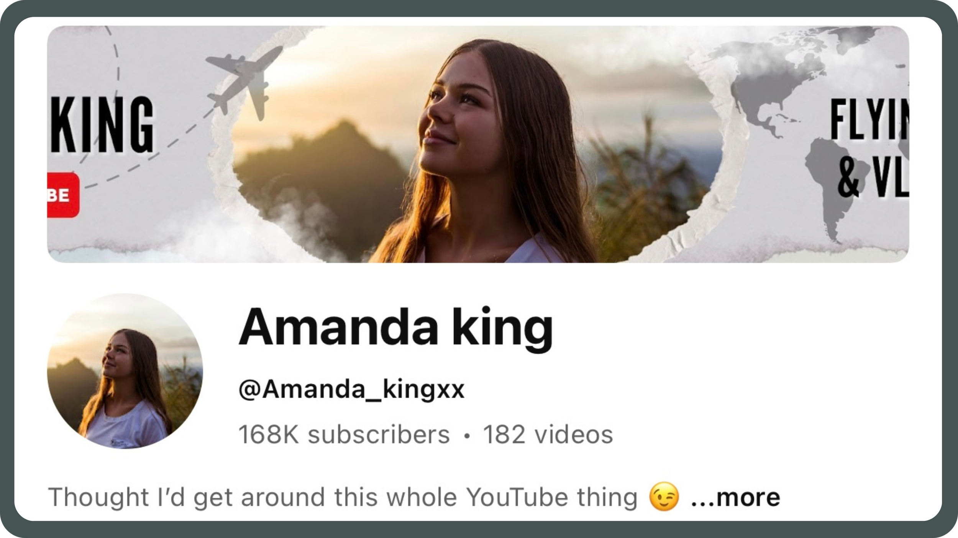Click the red subscribe badge in banner

coord(63,195)
